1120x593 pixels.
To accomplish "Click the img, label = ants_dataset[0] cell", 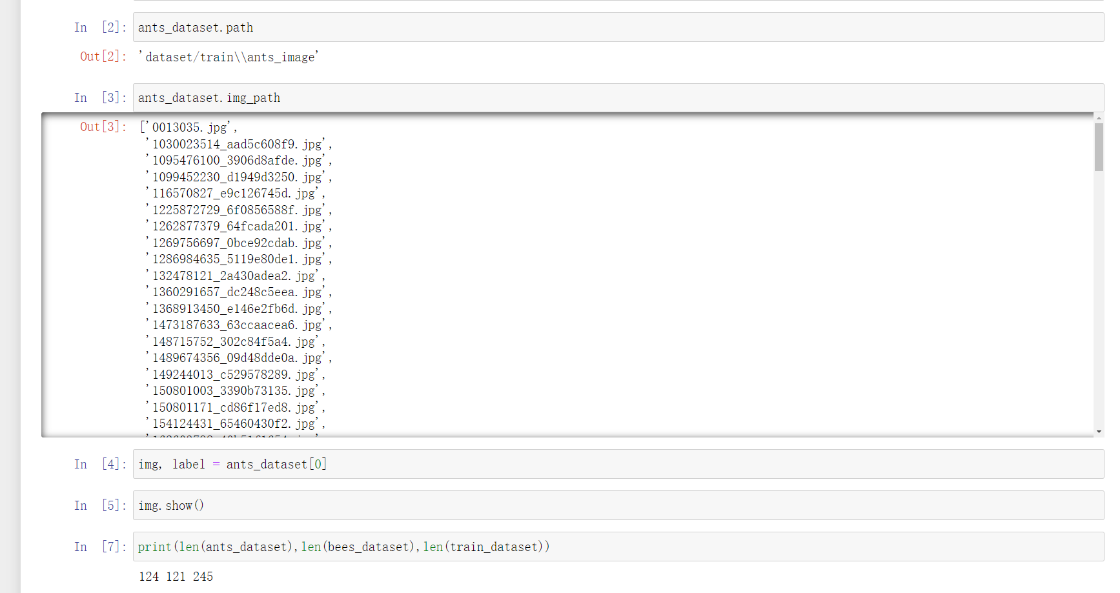I will (618, 464).
